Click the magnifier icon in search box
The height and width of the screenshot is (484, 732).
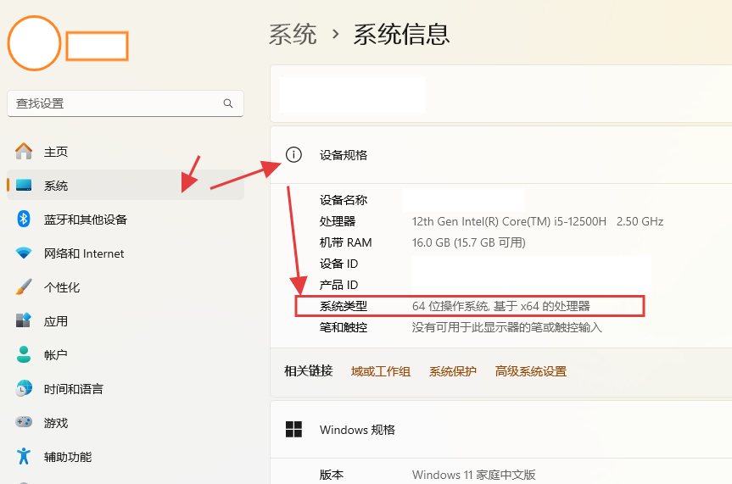[x=228, y=103]
